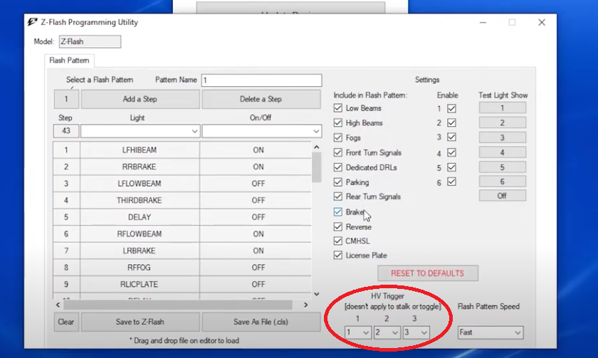Expand the On/Off dropdown

262,131
